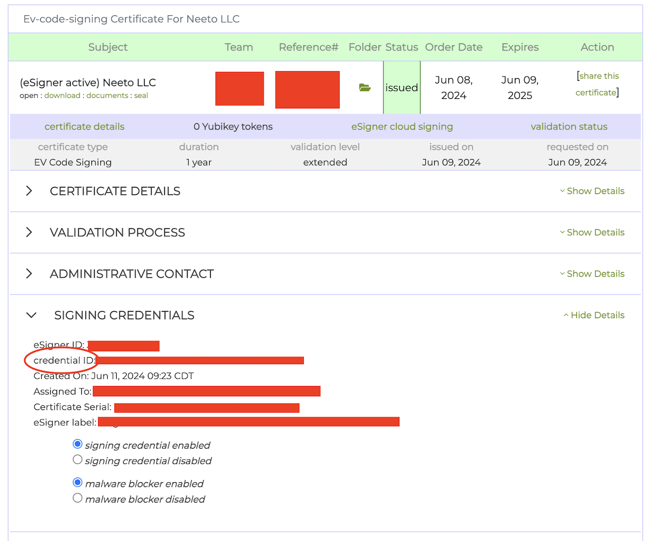Open the green folder icon
The height and width of the screenshot is (541, 656).
[364, 88]
